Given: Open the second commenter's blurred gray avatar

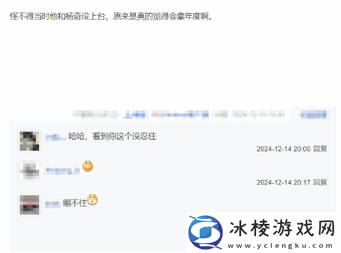Looking at the screenshot, I should 30,170.
